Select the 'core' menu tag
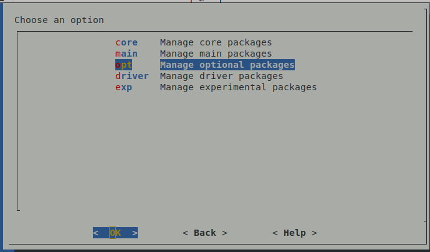This screenshot has height=252, width=430. tap(127, 42)
